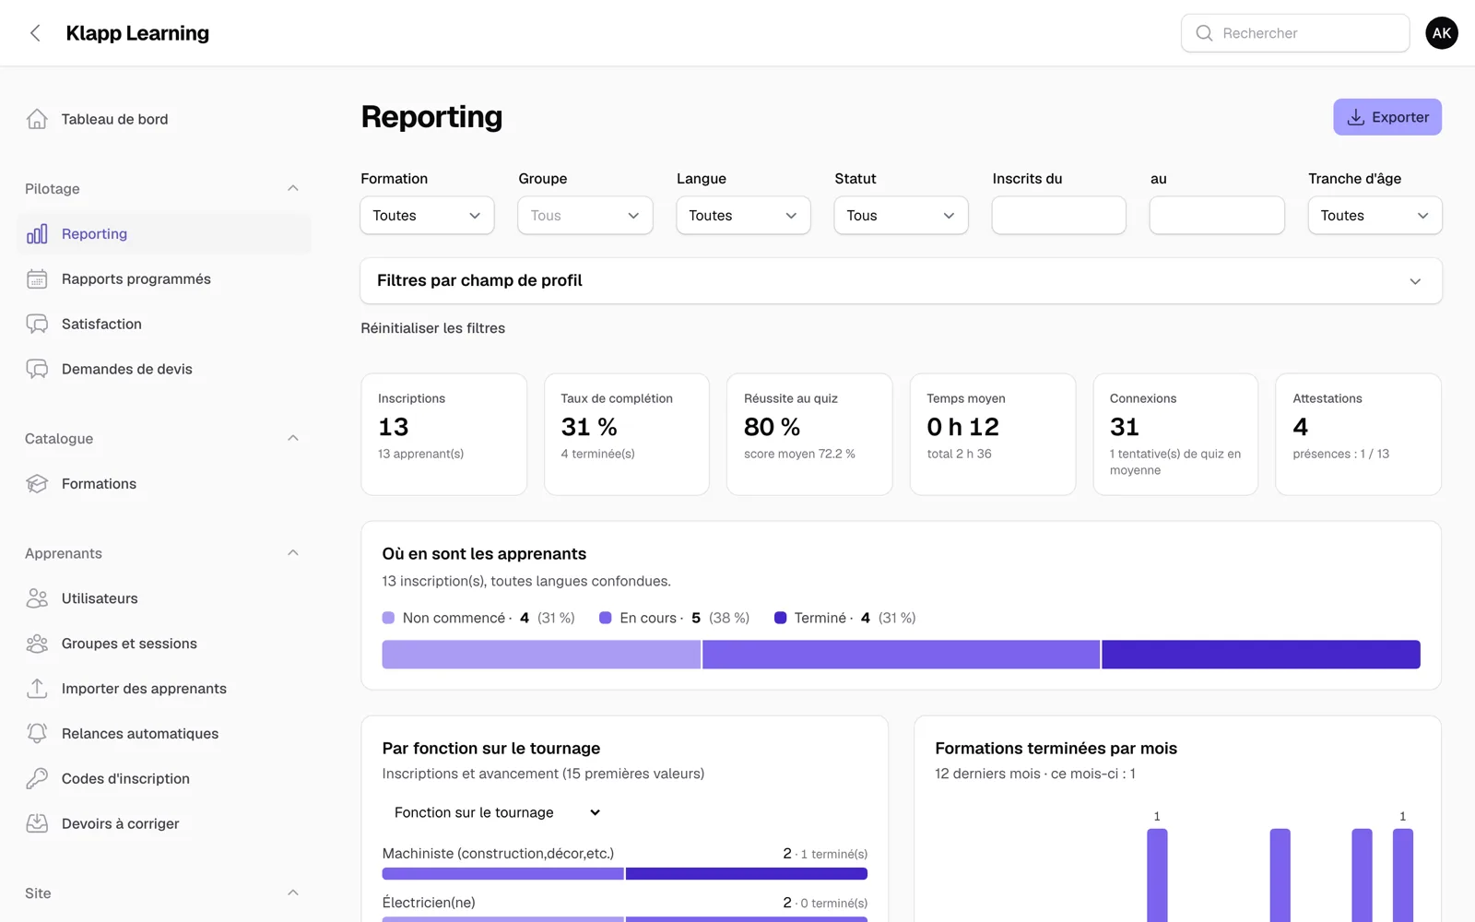This screenshot has width=1475, height=922.
Task: Click the magnifier icon in search box
Action: tap(1204, 33)
